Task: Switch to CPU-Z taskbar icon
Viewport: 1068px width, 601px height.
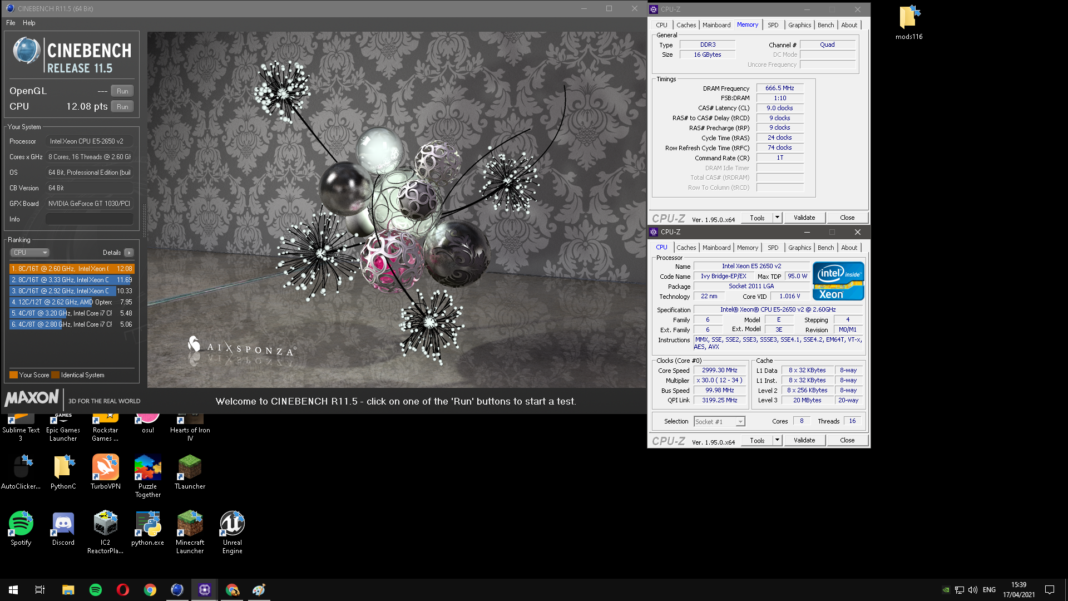Action: pyautogui.click(x=204, y=590)
